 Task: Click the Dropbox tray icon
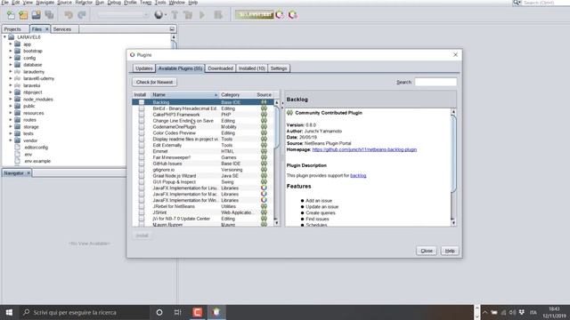(522, 312)
